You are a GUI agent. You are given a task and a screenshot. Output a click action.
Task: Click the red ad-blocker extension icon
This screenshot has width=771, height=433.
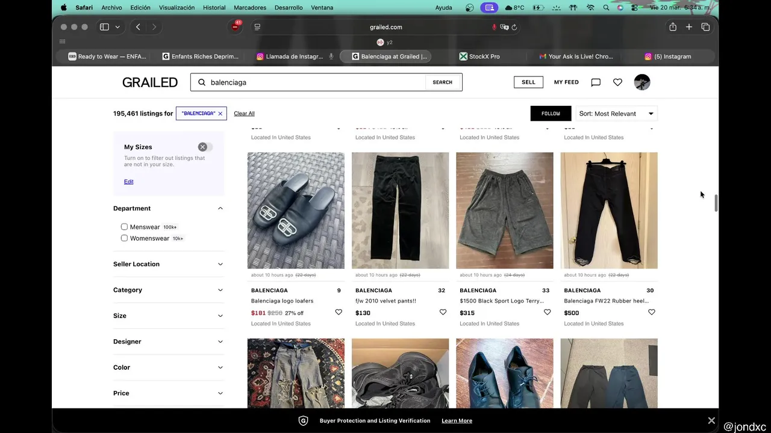(236, 27)
